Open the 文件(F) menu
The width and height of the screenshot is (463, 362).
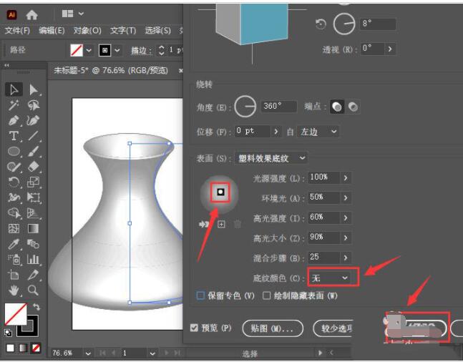pos(17,31)
